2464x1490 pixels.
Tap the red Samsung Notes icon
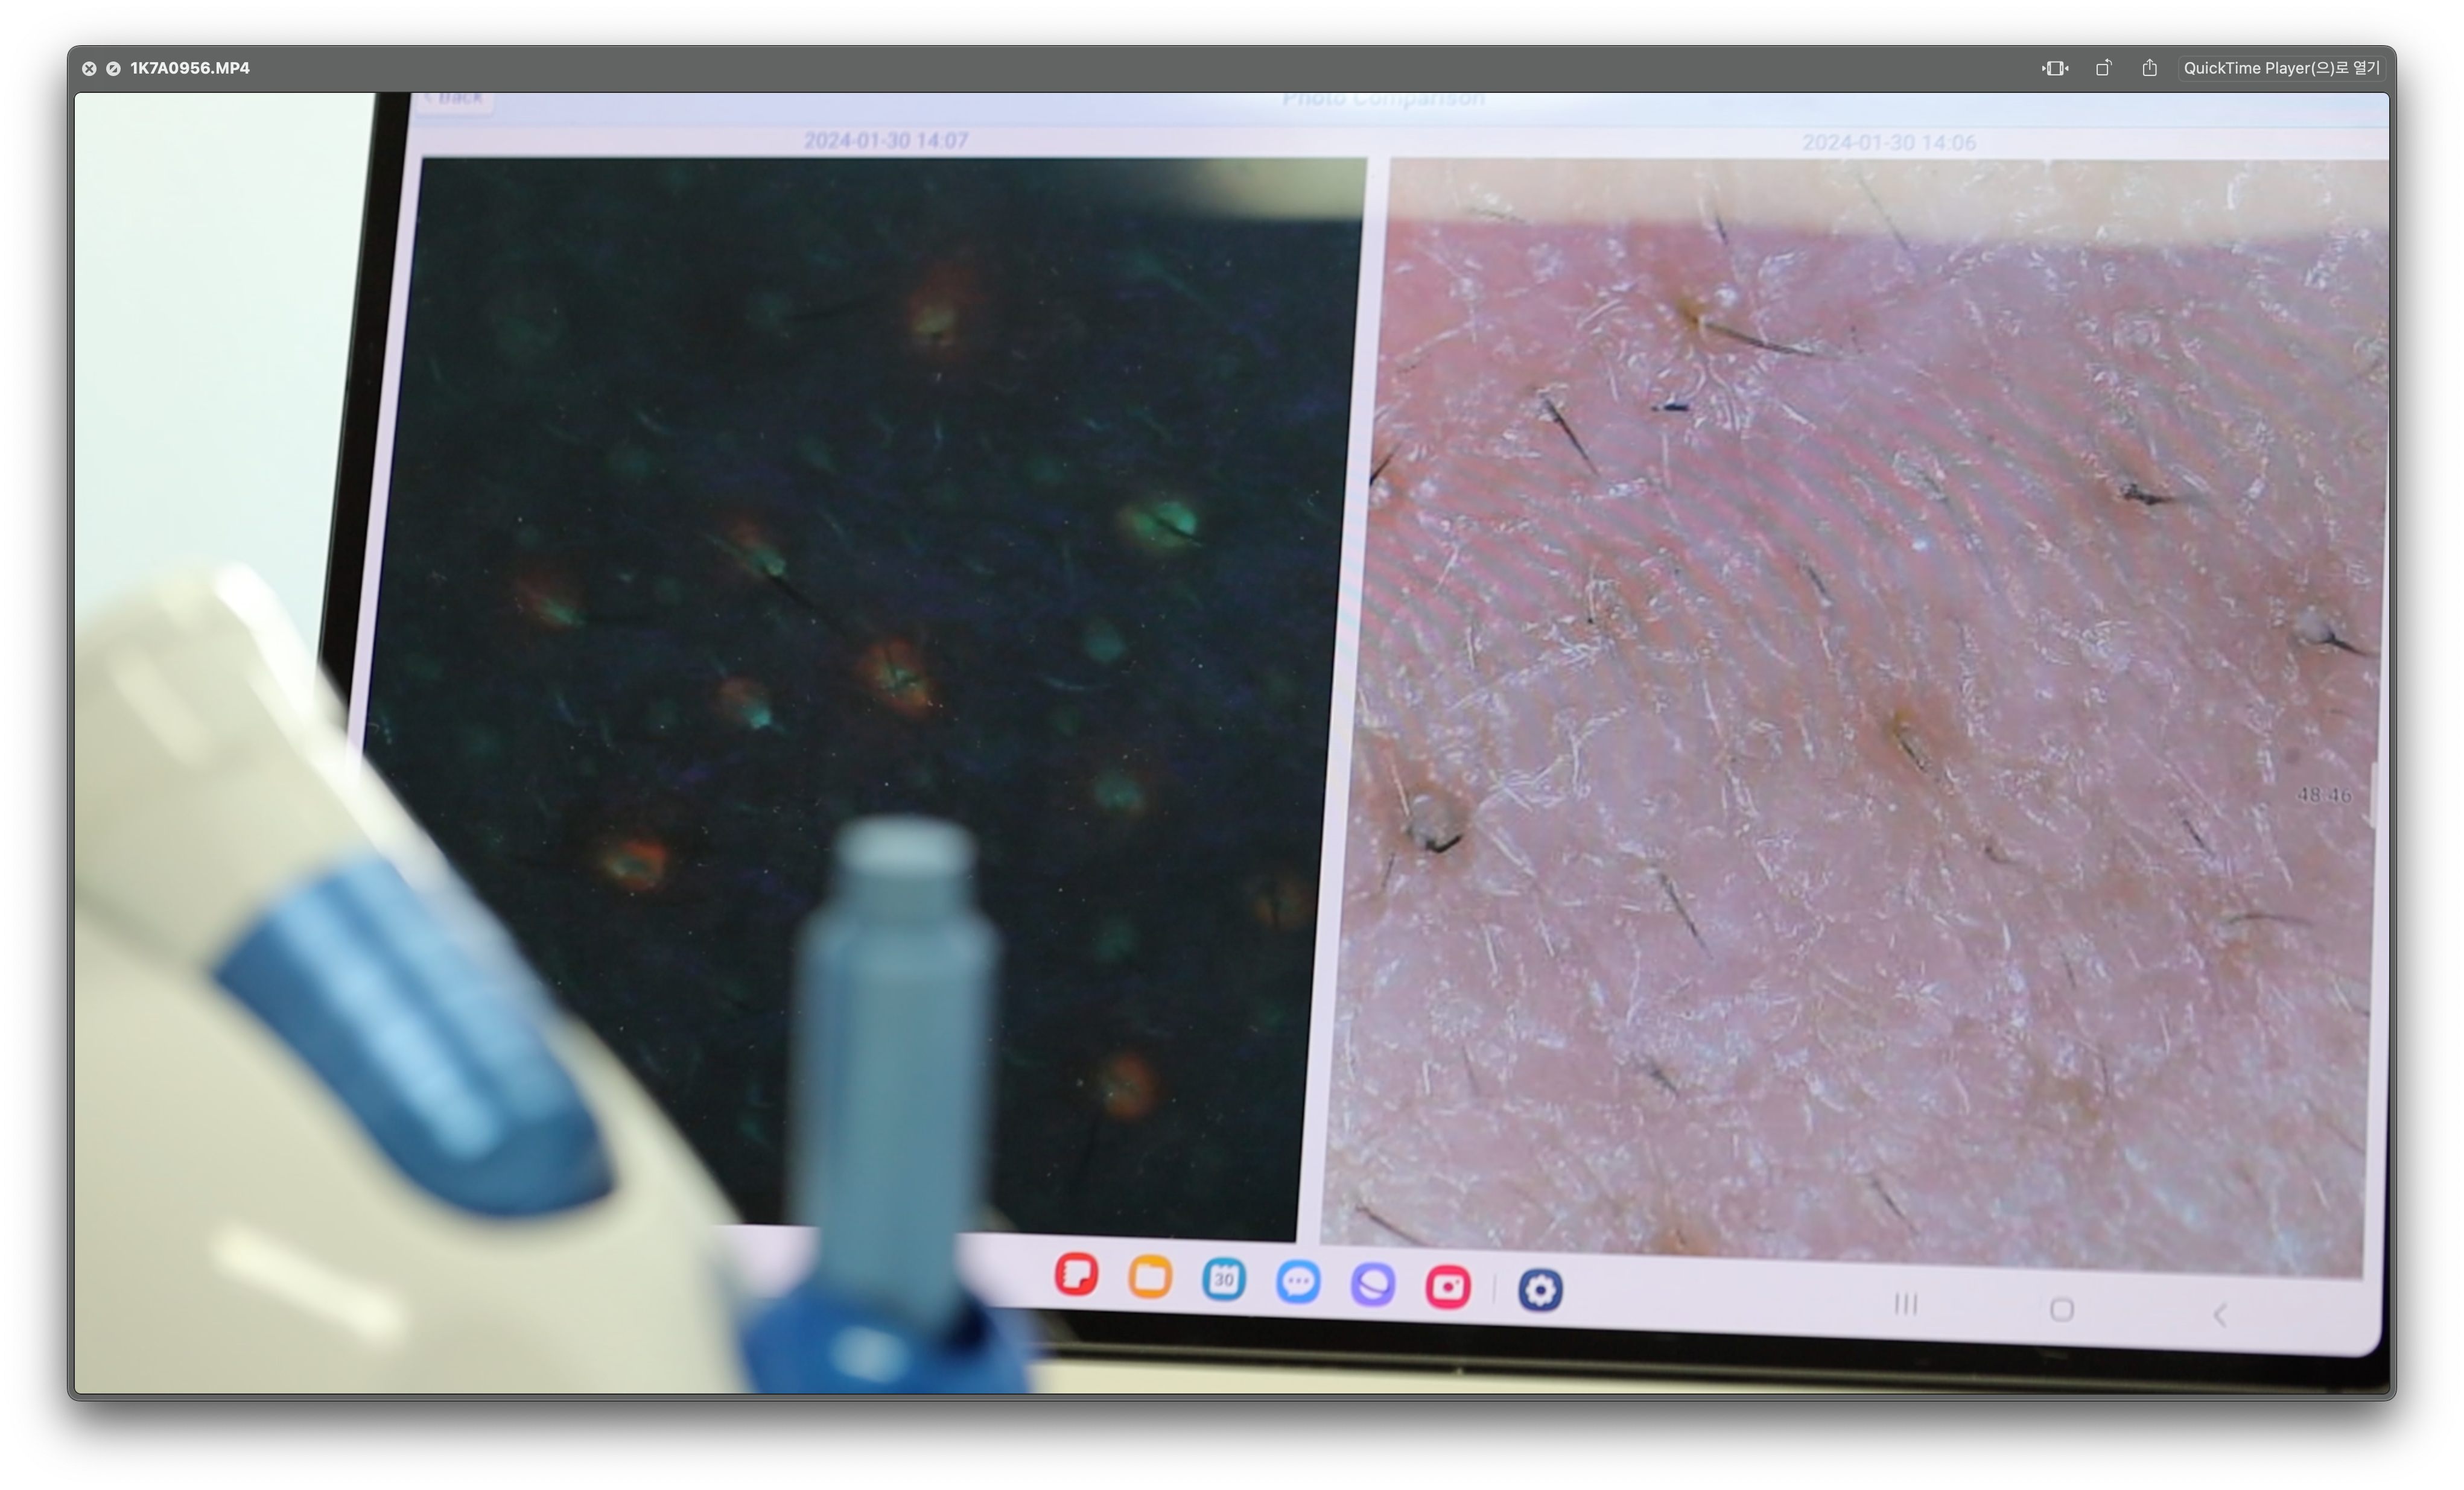click(x=1076, y=1274)
